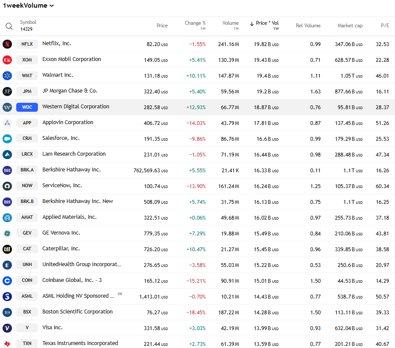
Task: Click Walmart's market cap 1.05 T USD
Action: 352,76
